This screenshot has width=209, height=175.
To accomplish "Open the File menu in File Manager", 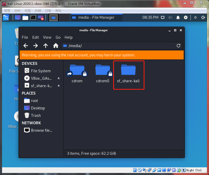I will [25, 37].
